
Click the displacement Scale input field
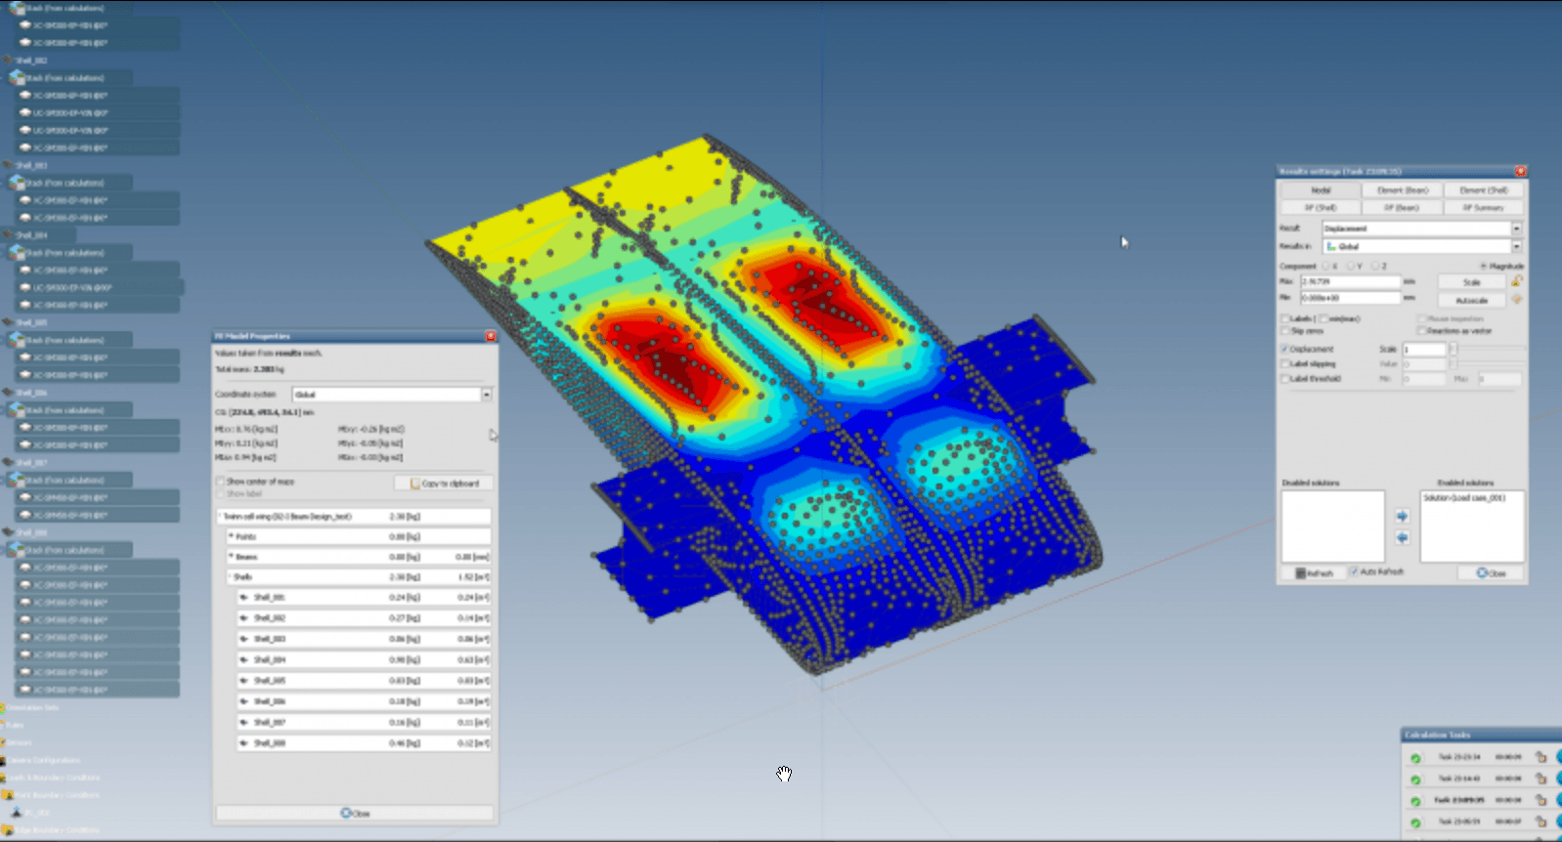(1423, 349)
